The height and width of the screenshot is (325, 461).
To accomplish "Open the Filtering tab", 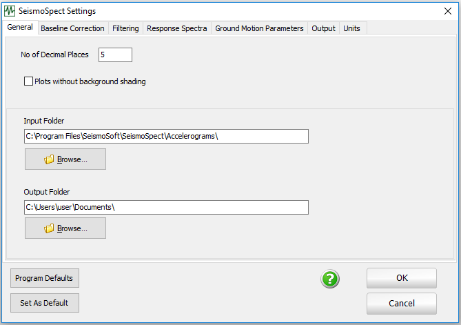I will coord(125,28).
